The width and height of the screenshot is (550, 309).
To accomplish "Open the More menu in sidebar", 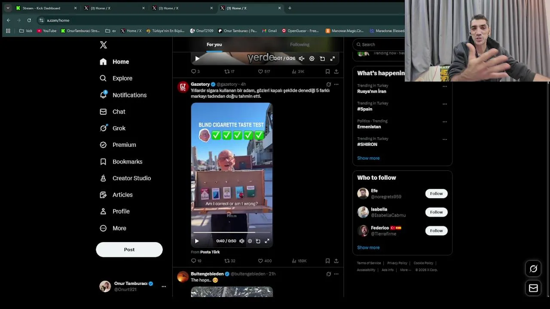I will [x=113, y=228].
